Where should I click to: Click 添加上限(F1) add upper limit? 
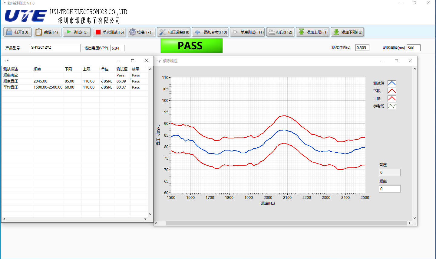[x=312, y=32]
